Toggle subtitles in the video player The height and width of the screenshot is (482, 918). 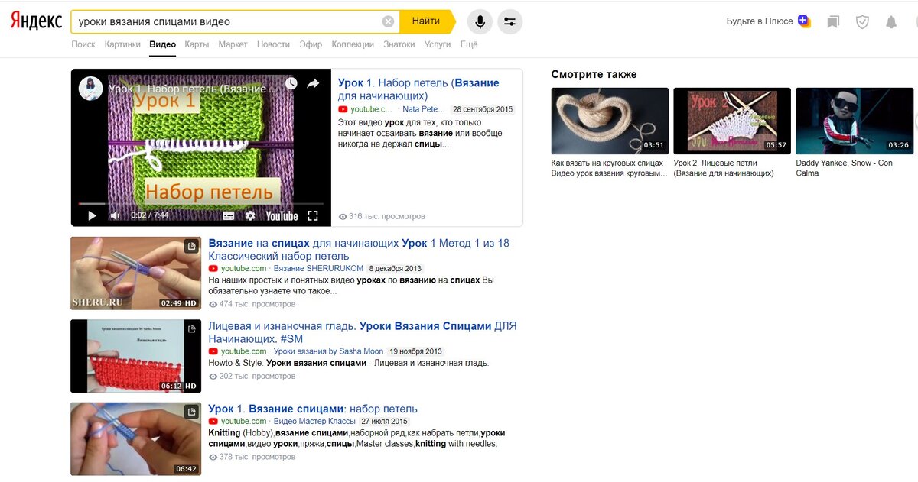228,215
